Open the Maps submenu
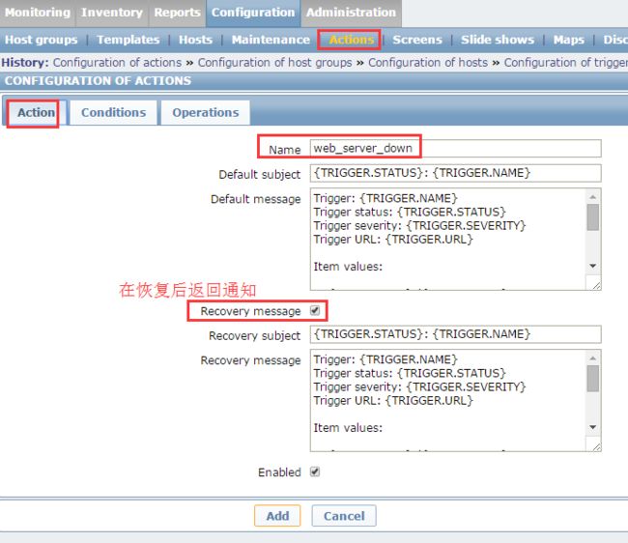 point(569,40)
